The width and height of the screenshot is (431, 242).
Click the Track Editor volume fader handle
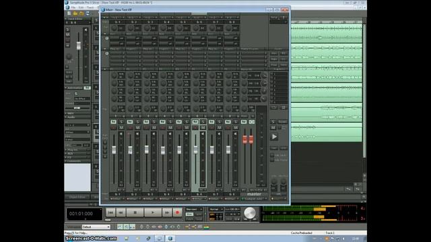[79, 46]
